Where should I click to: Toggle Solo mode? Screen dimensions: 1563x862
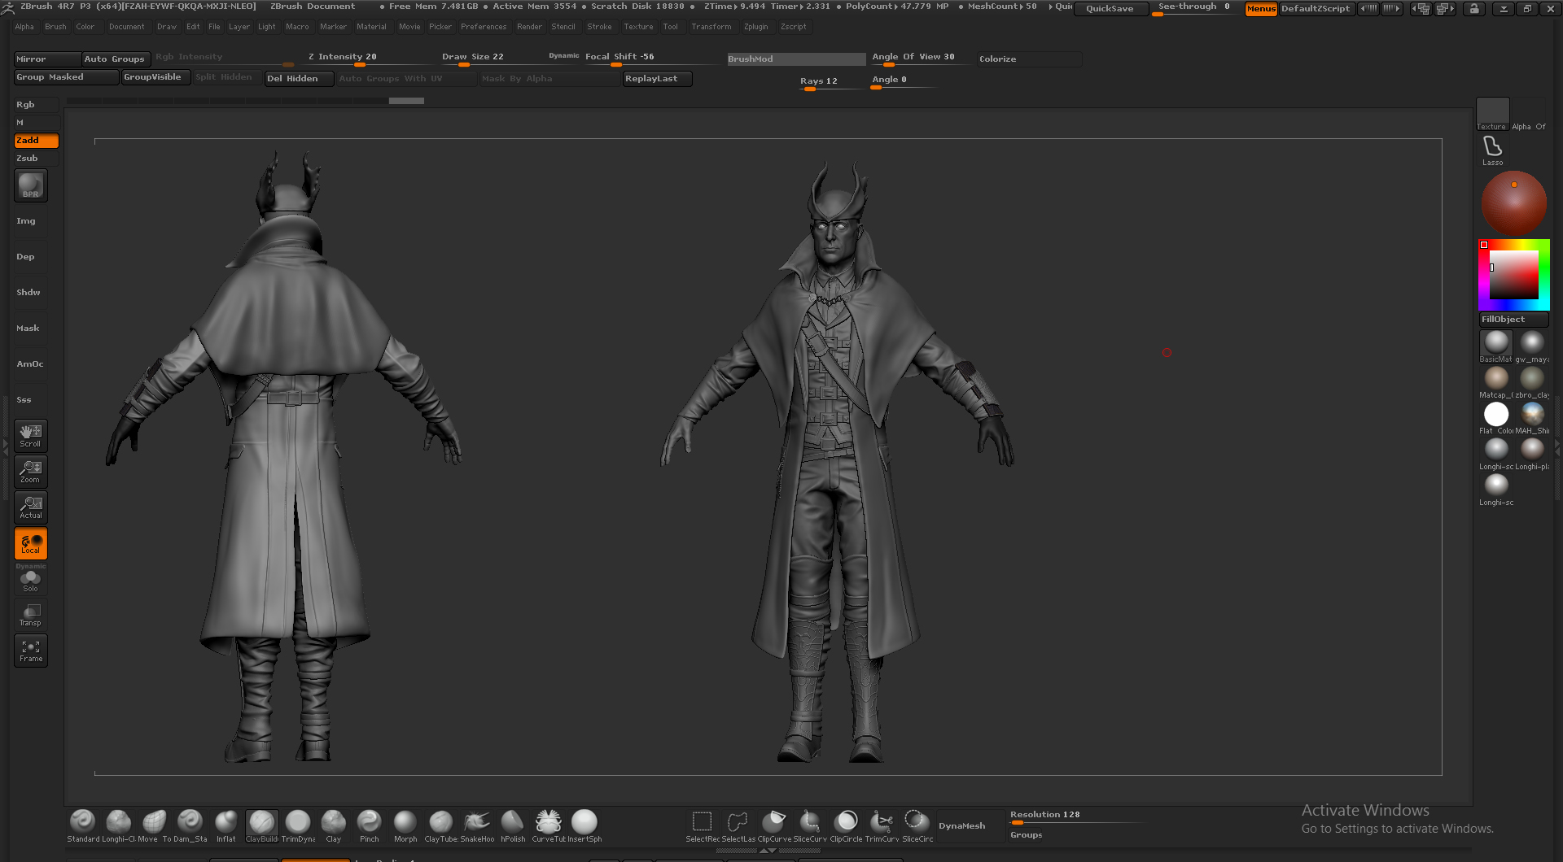31,581
